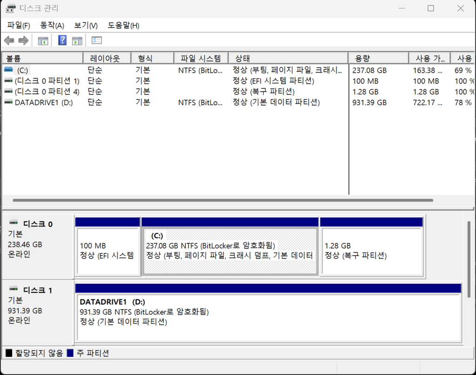Minimize the Disk Management window
Screen dimensions: 476x375
point(402,8)
